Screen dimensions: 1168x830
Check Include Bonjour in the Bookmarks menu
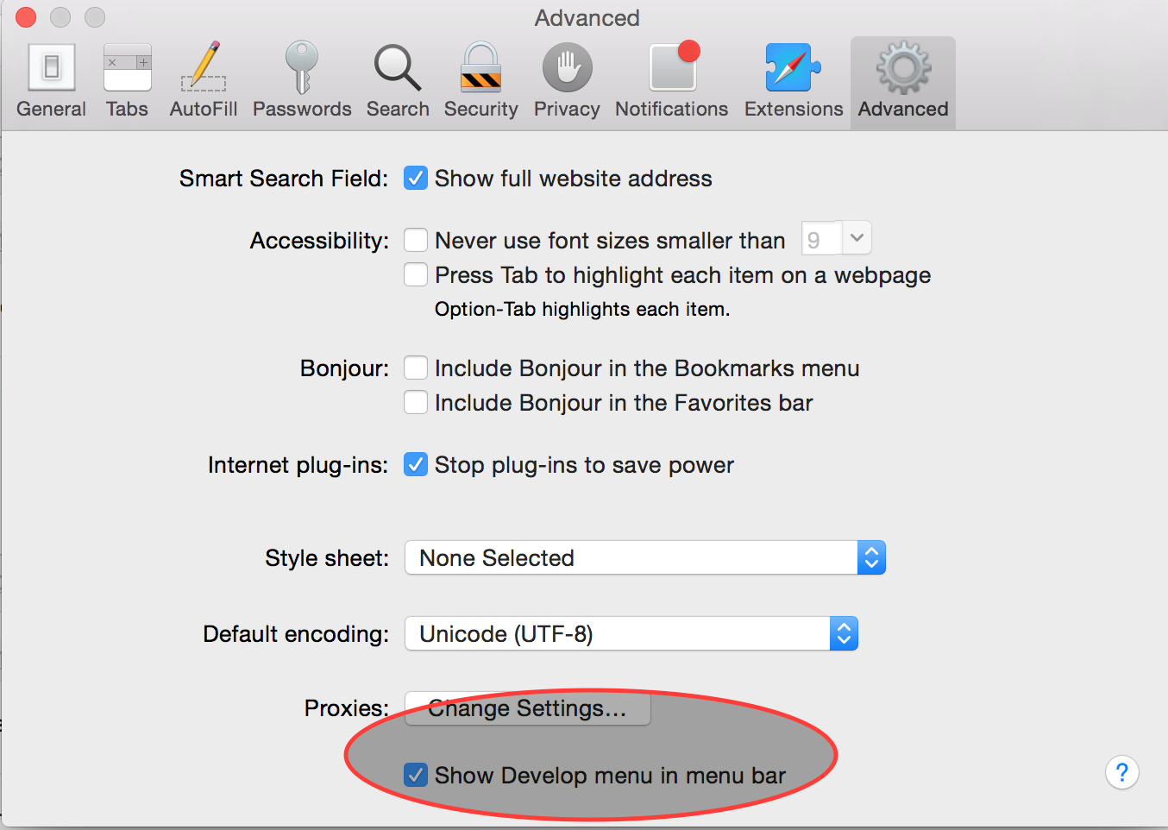[416, 368]
